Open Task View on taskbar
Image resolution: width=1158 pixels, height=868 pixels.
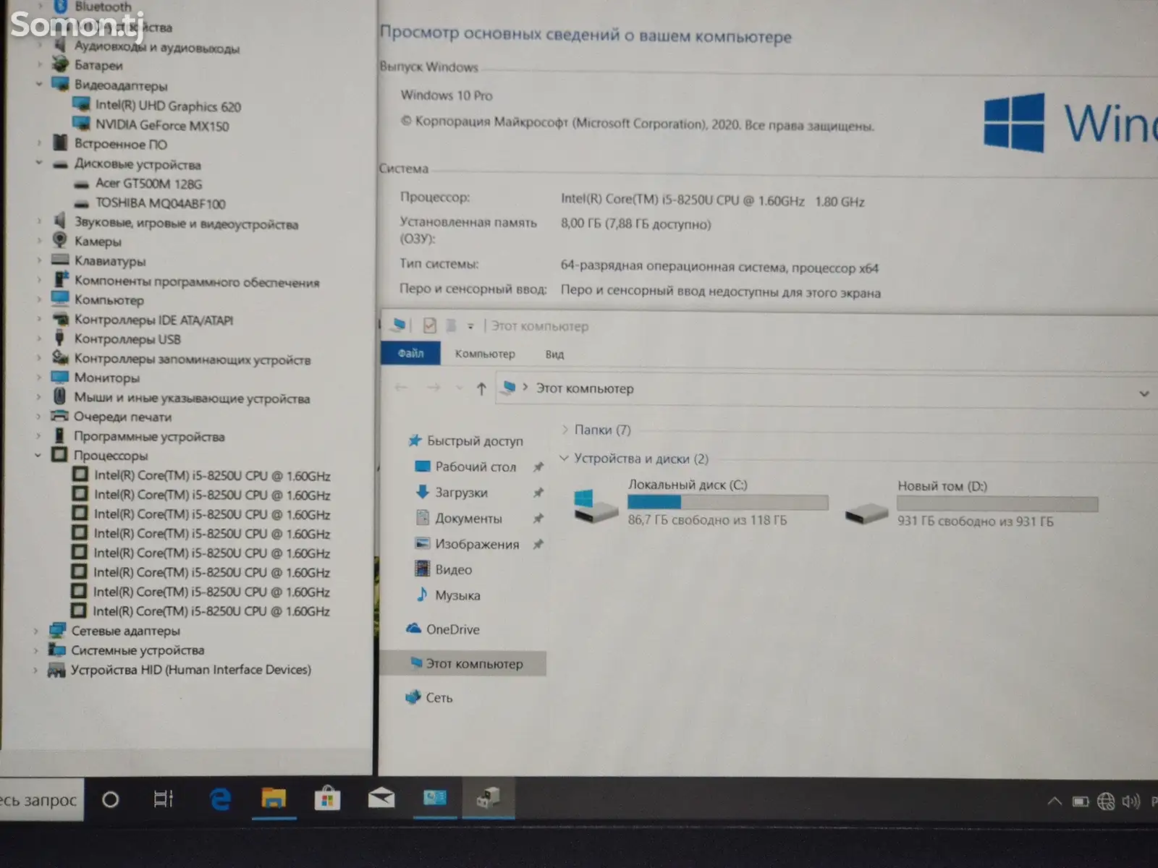(164, 799)
